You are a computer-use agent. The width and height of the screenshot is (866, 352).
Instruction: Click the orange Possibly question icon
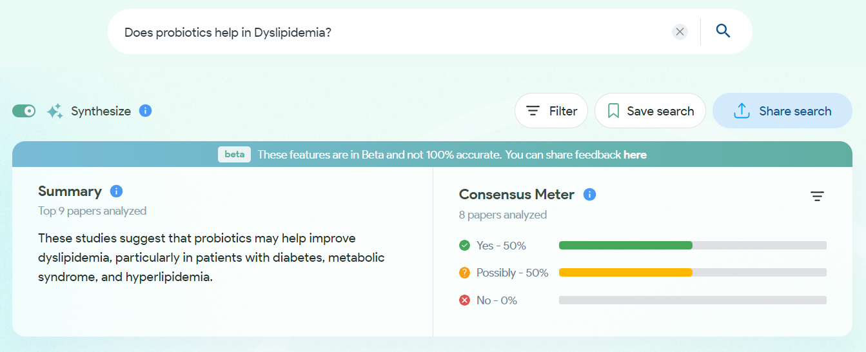[x=464, y=273]
